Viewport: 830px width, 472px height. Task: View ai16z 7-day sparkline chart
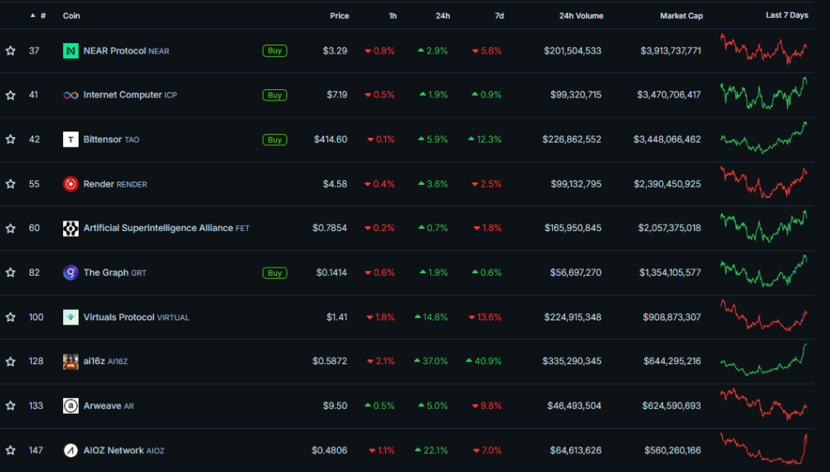[764, 360]
